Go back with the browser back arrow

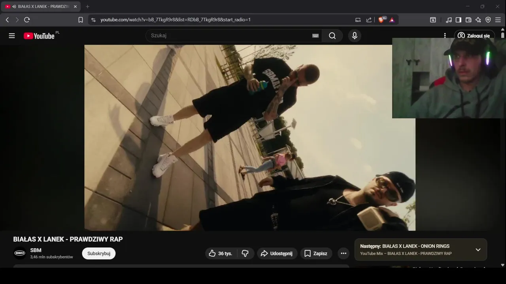[x=7, y=20]
